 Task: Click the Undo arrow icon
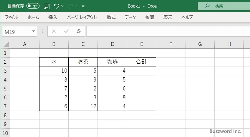click(x=56, y=6)
